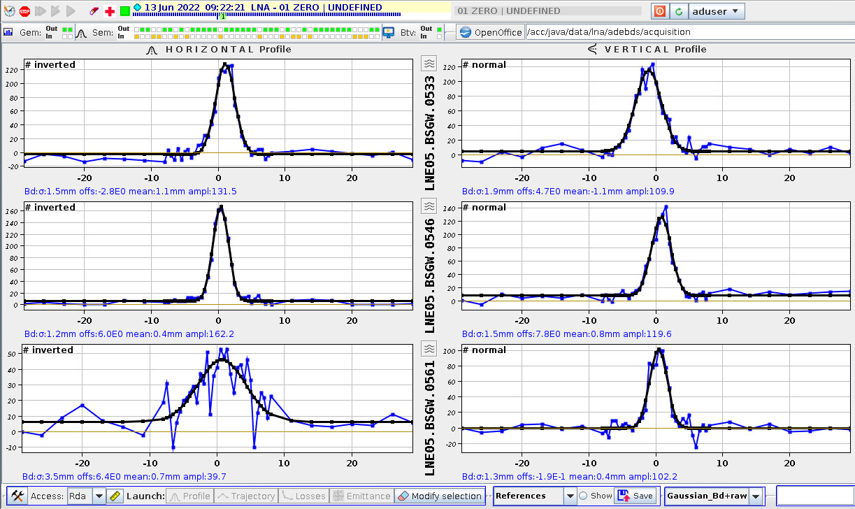
Task: Click the eraser/clear icon in top toolbar
Action: [x=94, y=11]
